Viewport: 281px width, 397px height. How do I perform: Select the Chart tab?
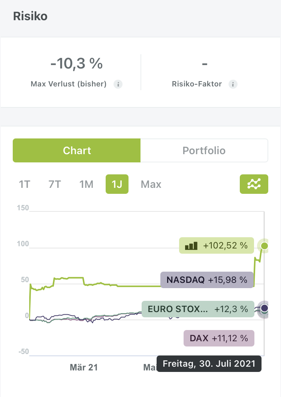pos(77,151)
